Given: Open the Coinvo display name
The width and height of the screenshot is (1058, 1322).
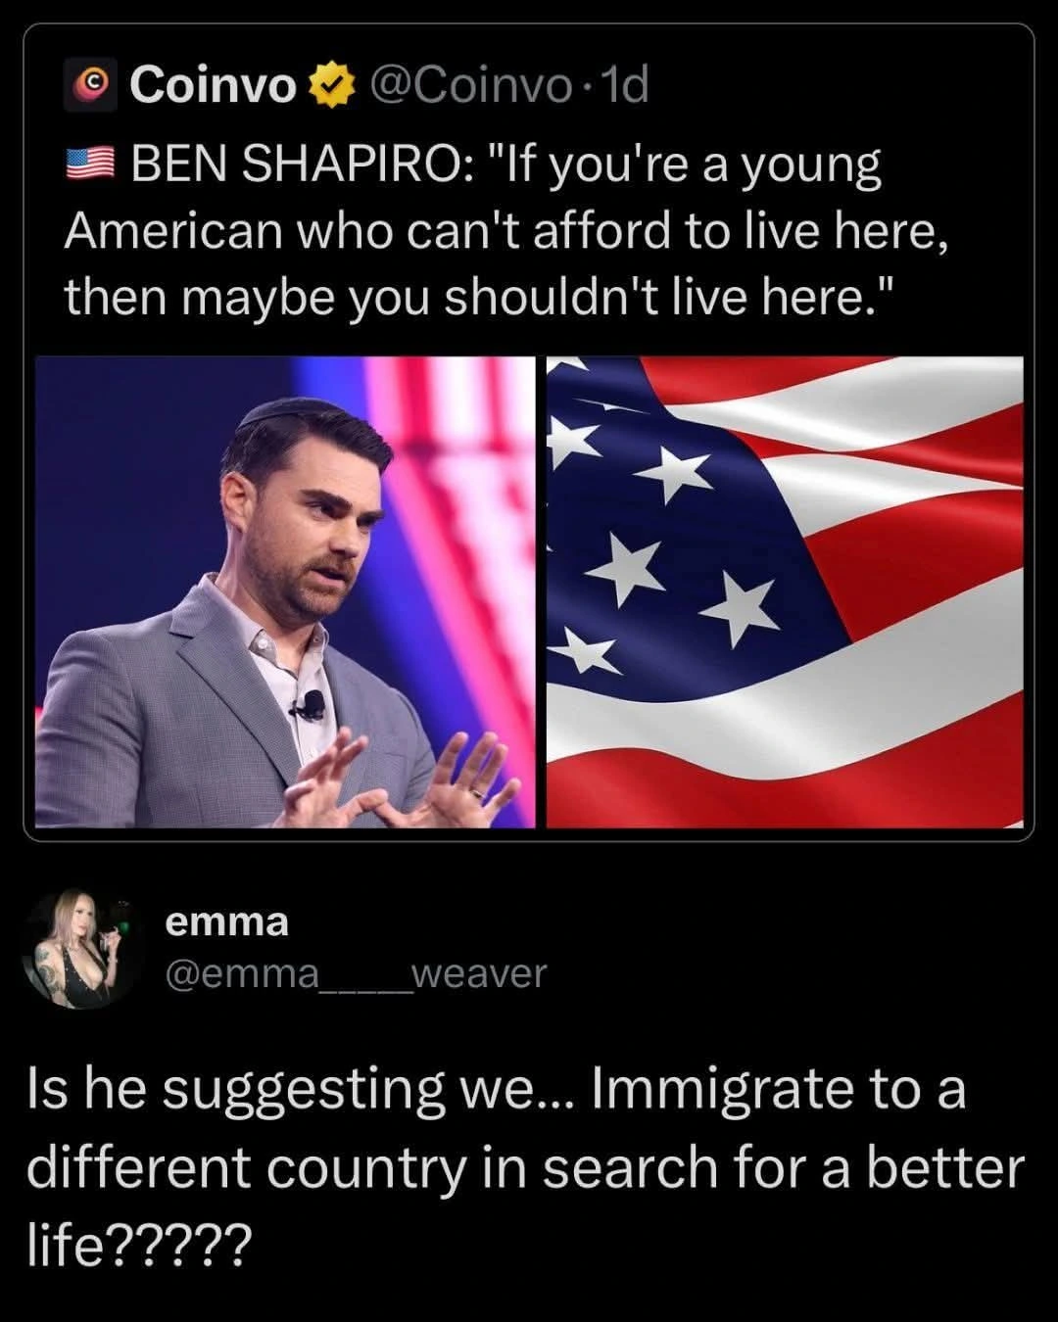Looking at the screenshot, I should click(x=213, y=86).
